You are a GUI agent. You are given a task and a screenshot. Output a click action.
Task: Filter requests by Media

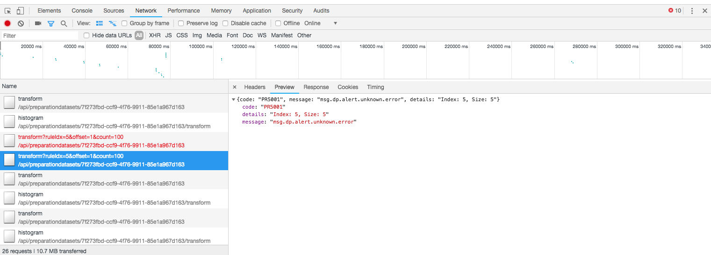click(x=214, y=35)
